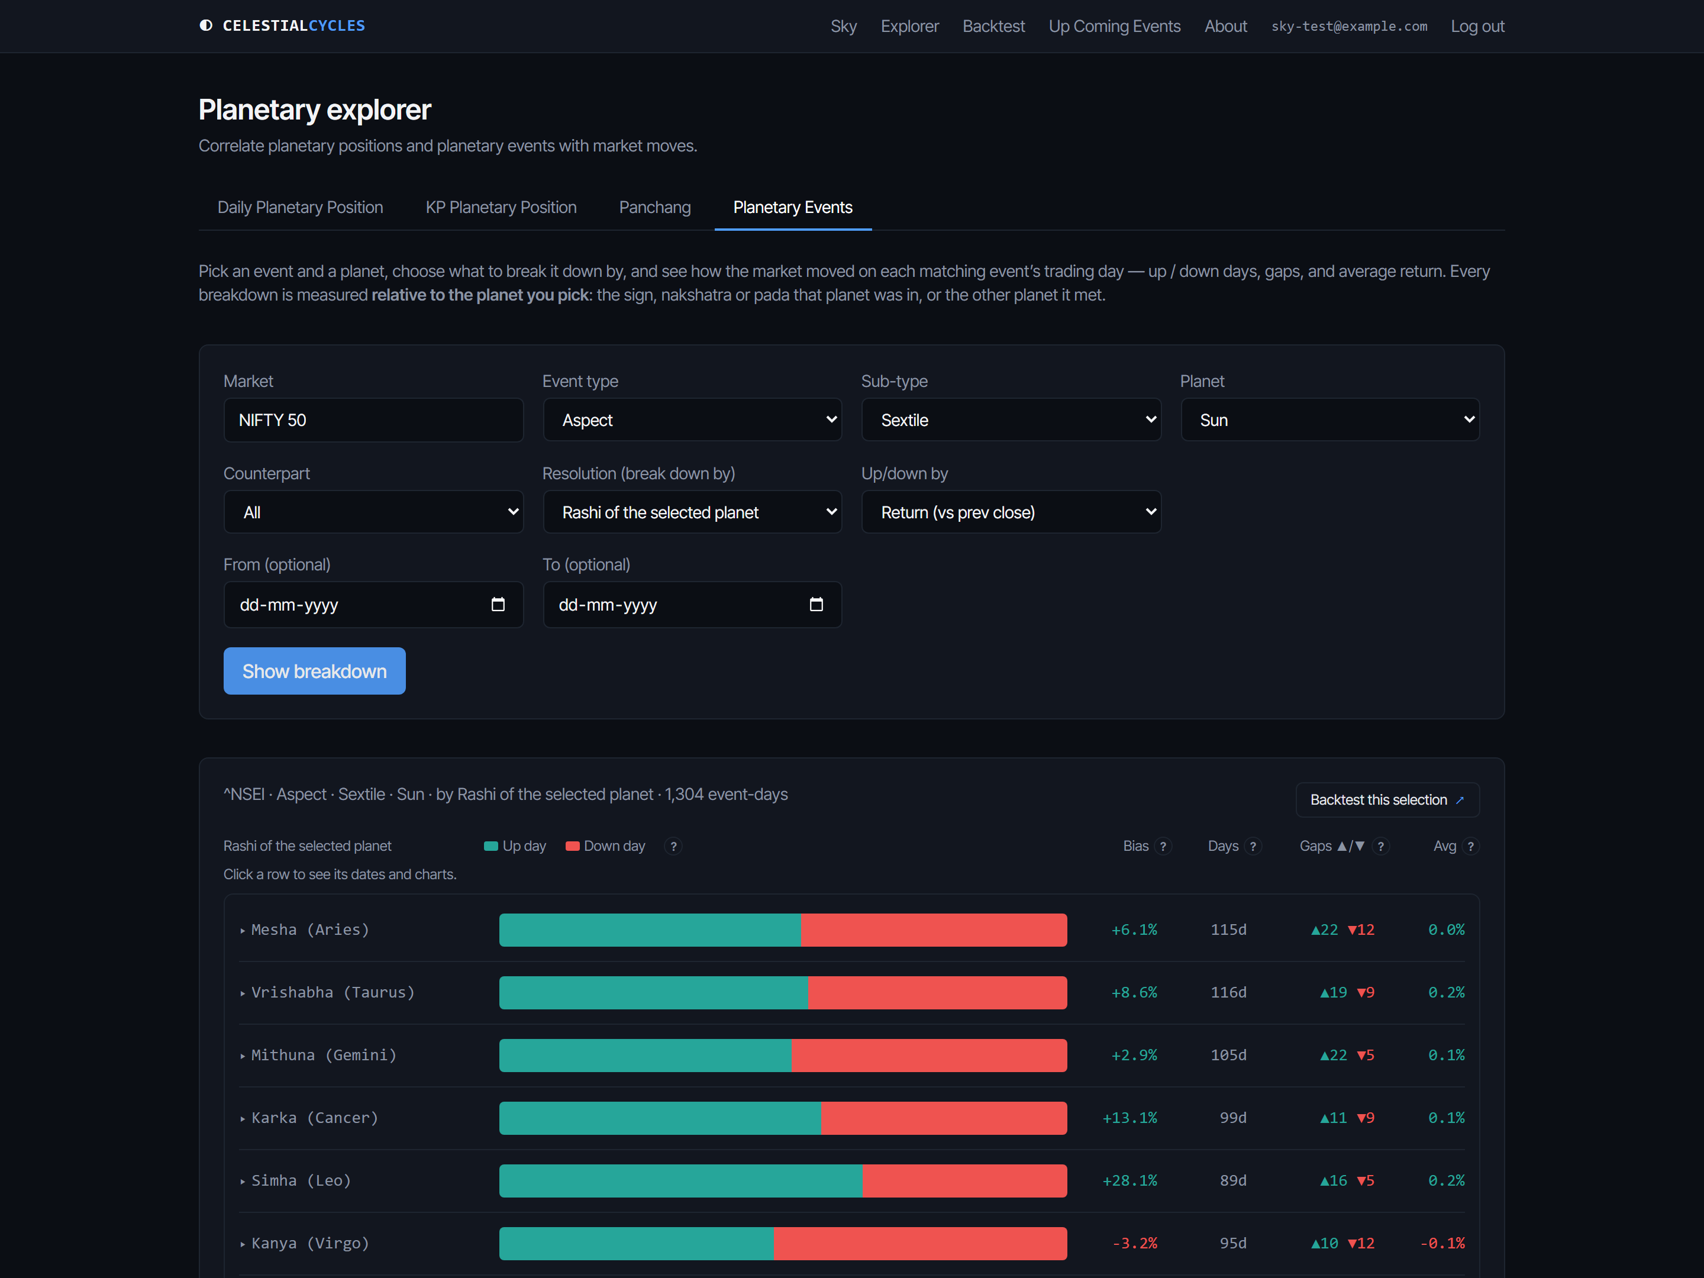Click the ▲22 ▼12 gaps value for Mesha

tap(1342, 930)
